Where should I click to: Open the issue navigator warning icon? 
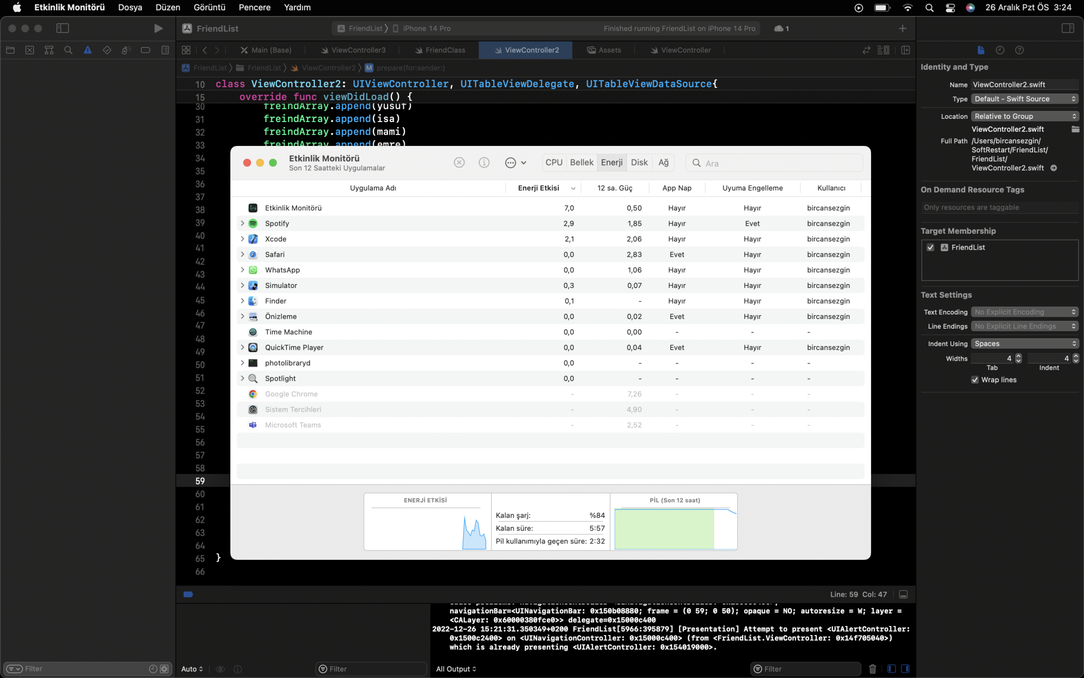point(88,50)
